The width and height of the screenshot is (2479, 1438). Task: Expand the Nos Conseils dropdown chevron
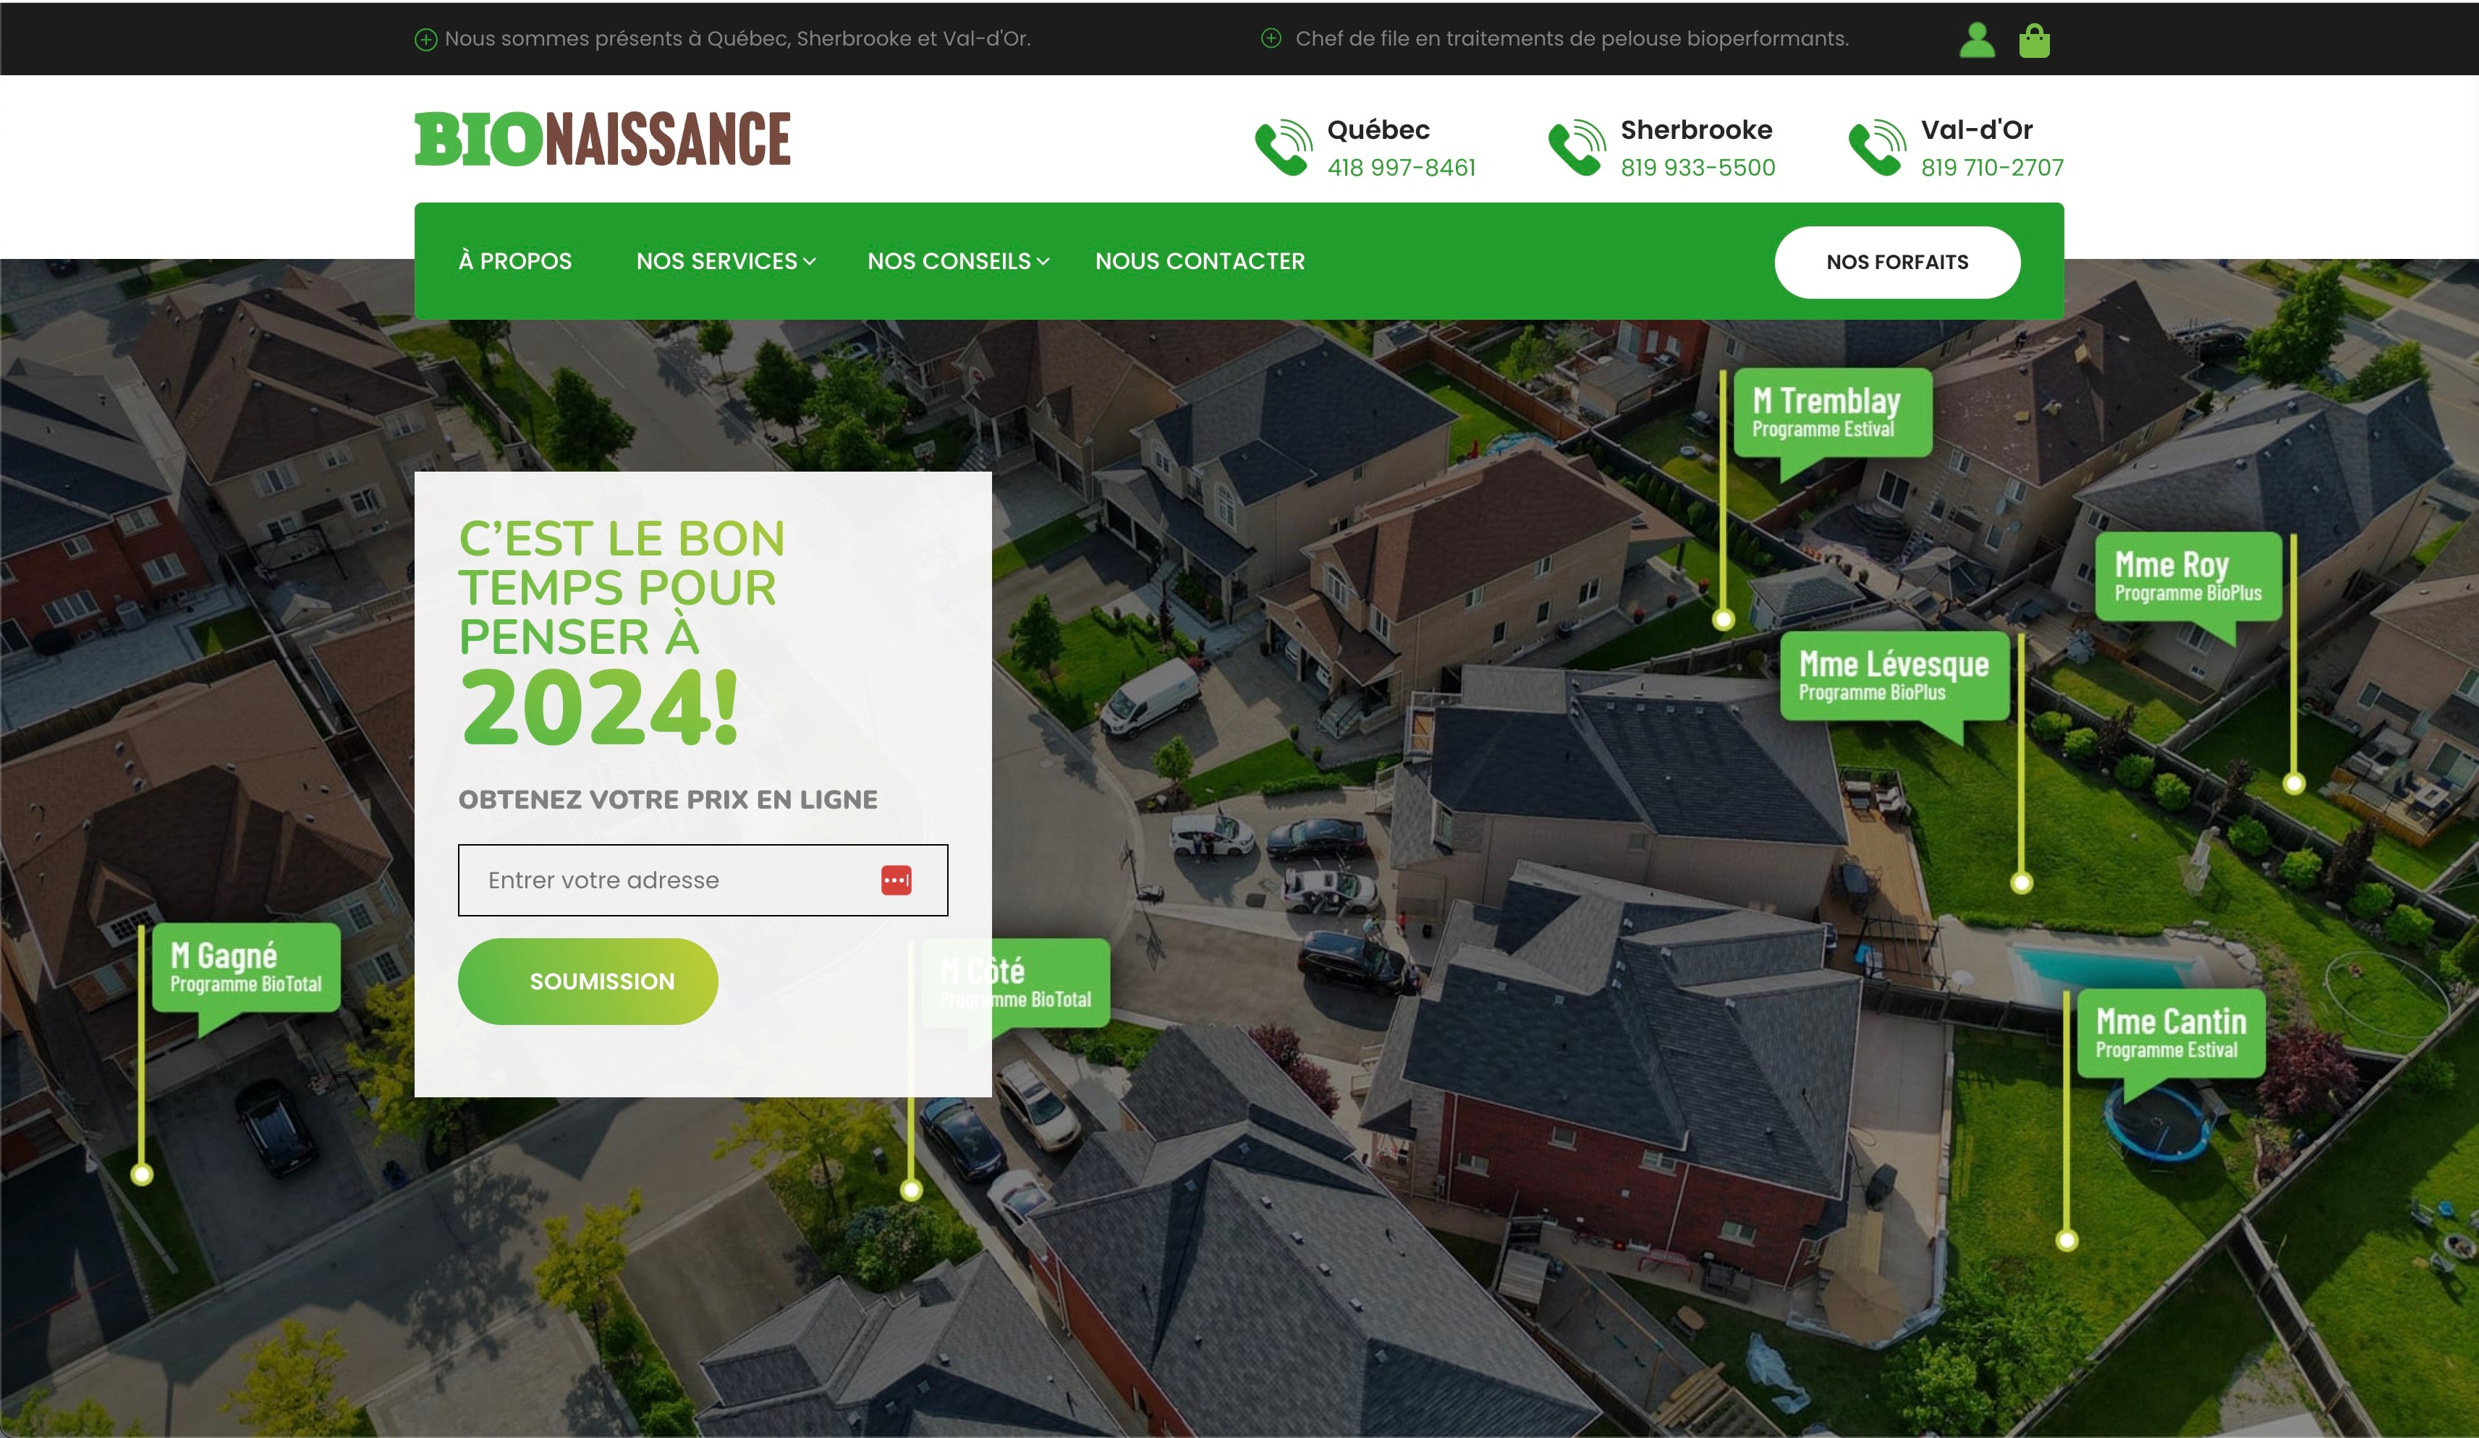1043,262
